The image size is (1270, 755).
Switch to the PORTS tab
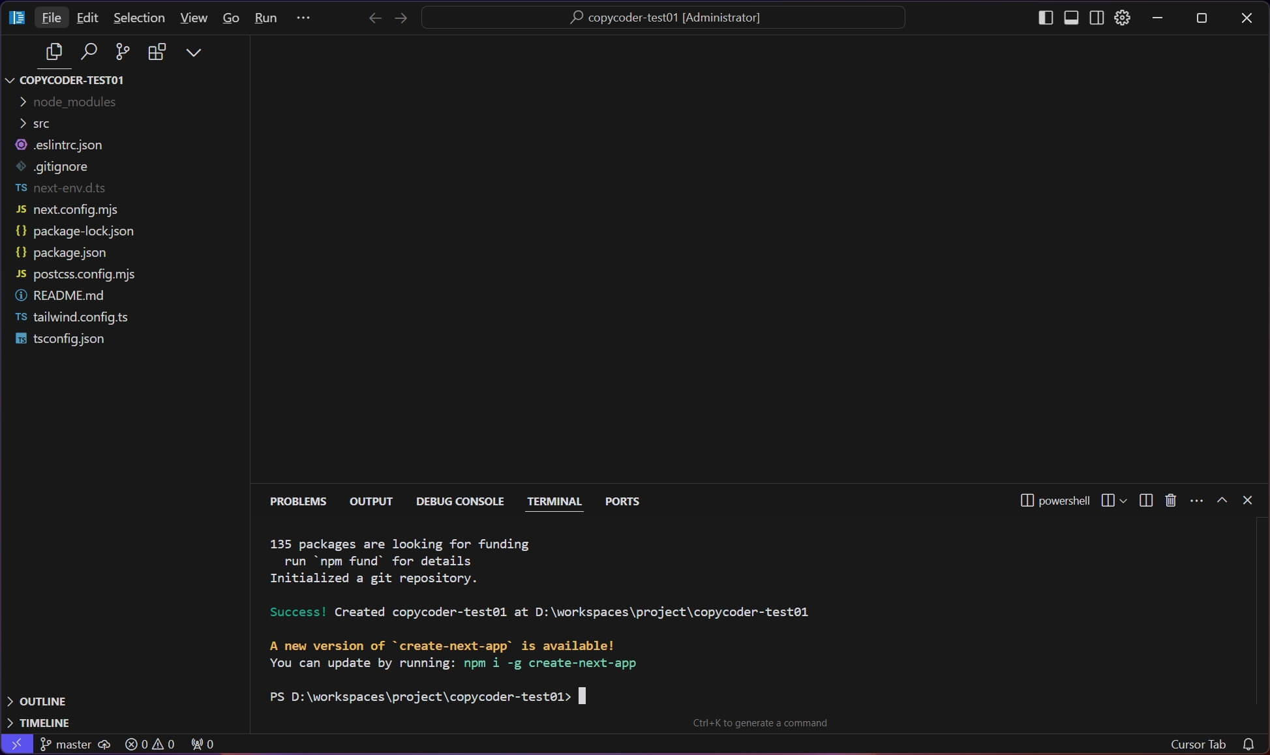tap(622, 501)
